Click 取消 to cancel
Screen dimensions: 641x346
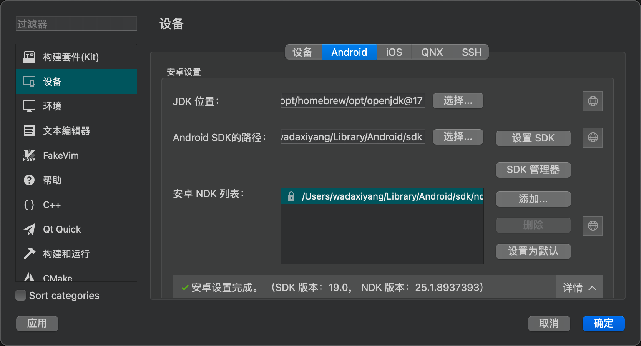(549, 324)
